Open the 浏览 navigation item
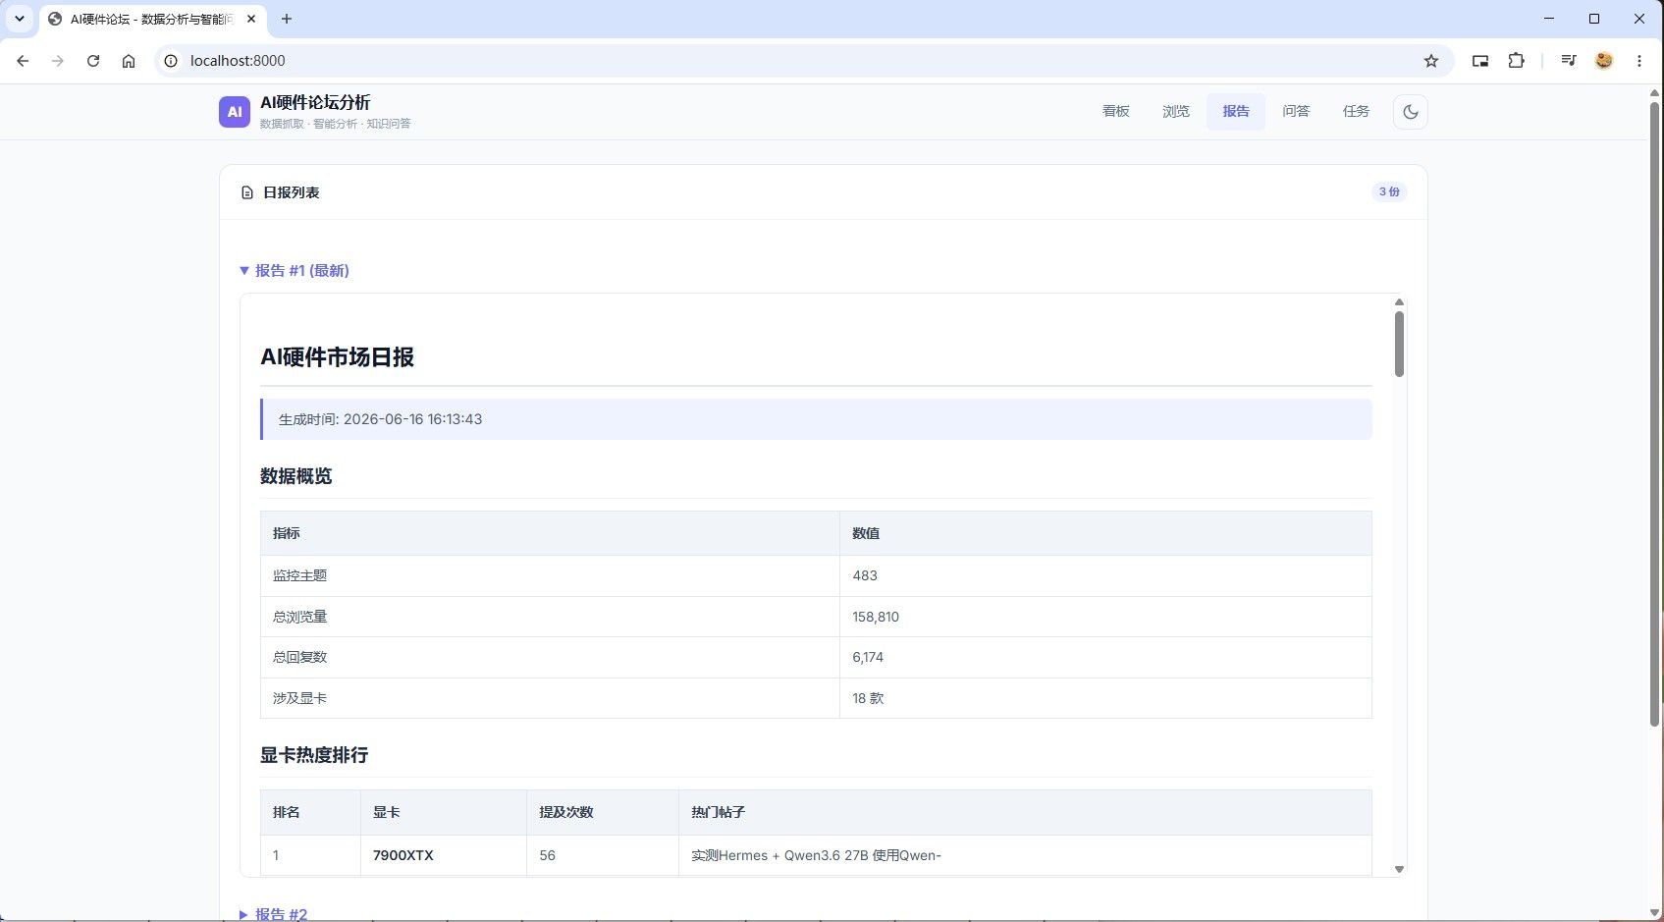The image size is (1664, 922). [1176, 112]
